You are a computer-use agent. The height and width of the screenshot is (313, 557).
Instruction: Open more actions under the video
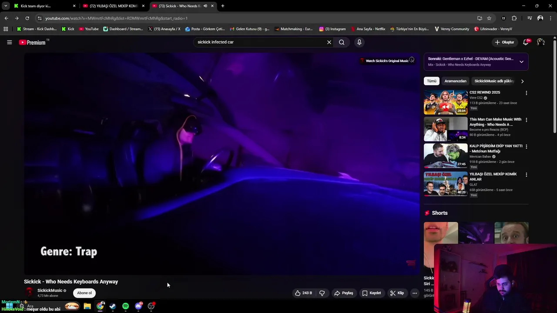point(415,293)
